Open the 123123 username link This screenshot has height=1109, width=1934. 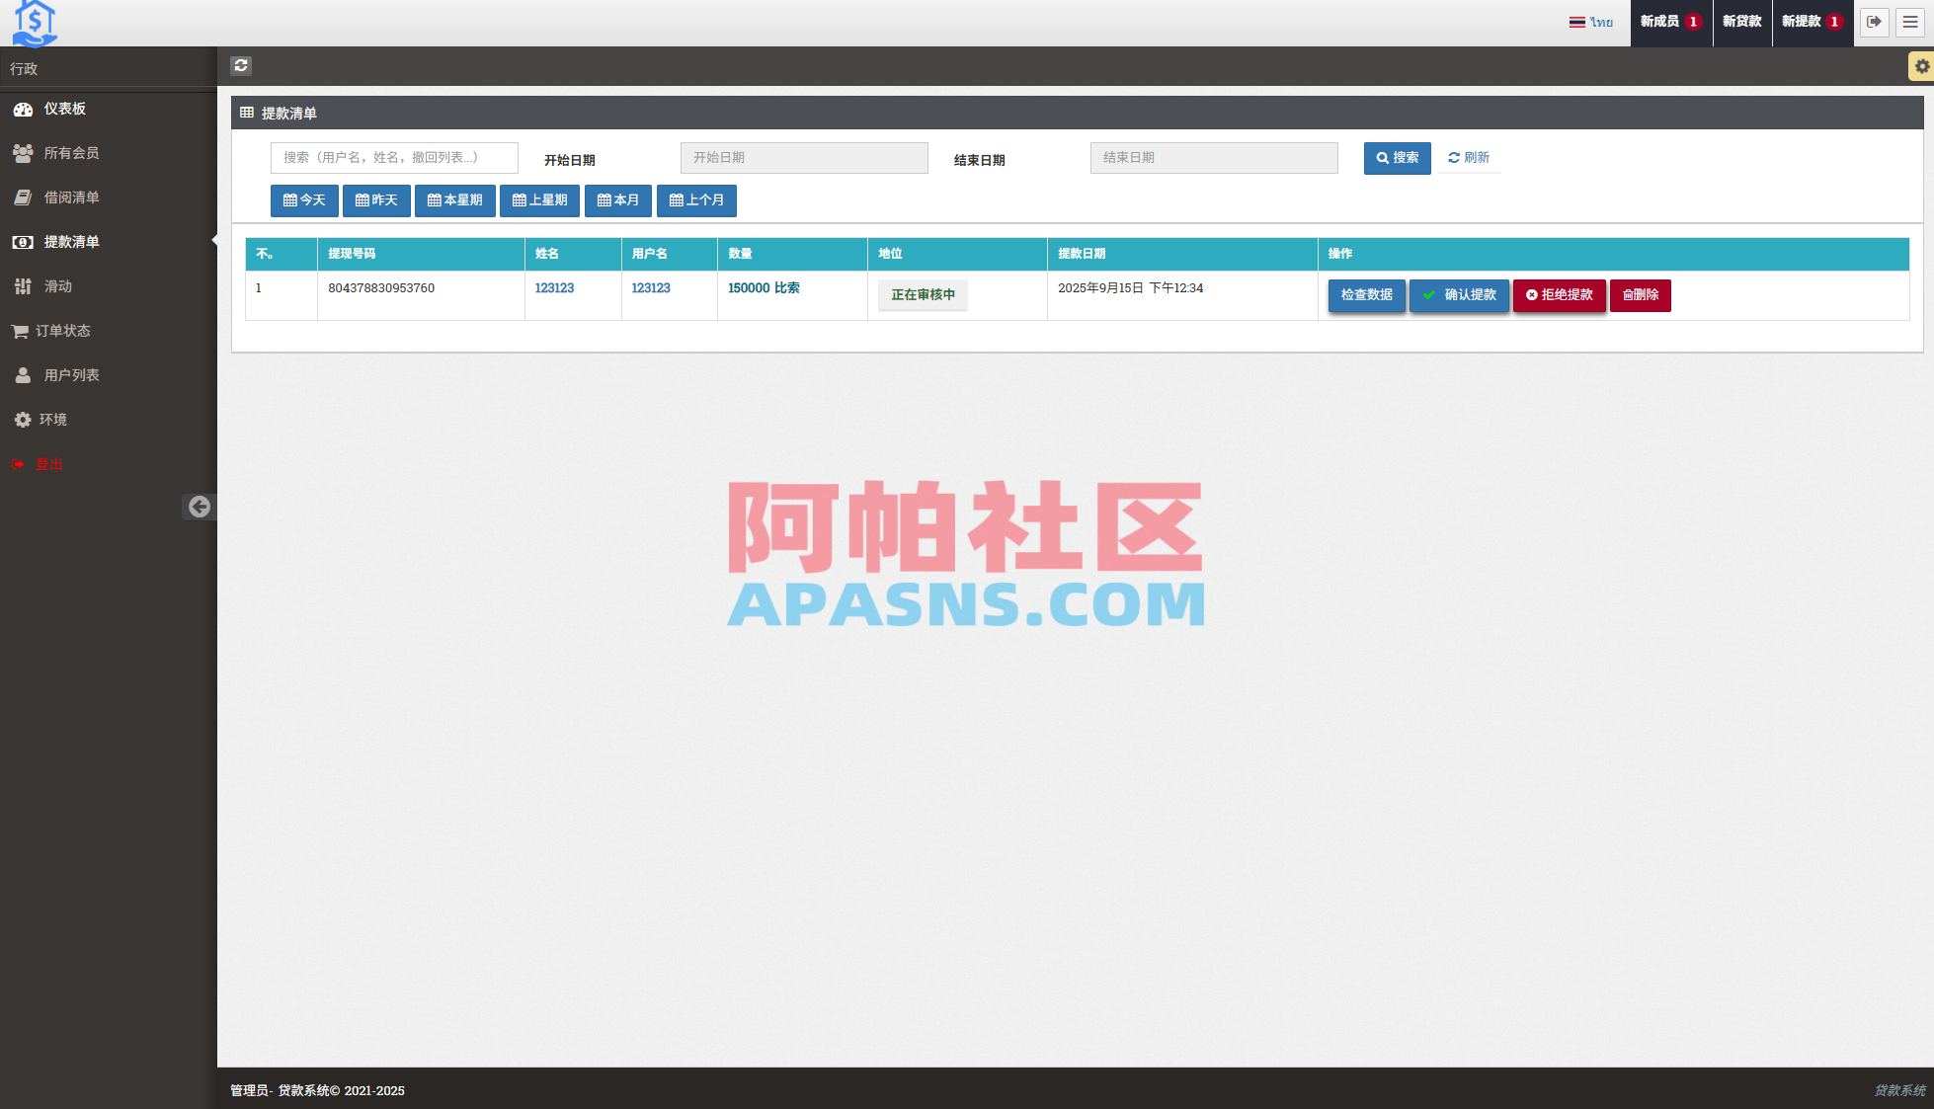(650, 287)
